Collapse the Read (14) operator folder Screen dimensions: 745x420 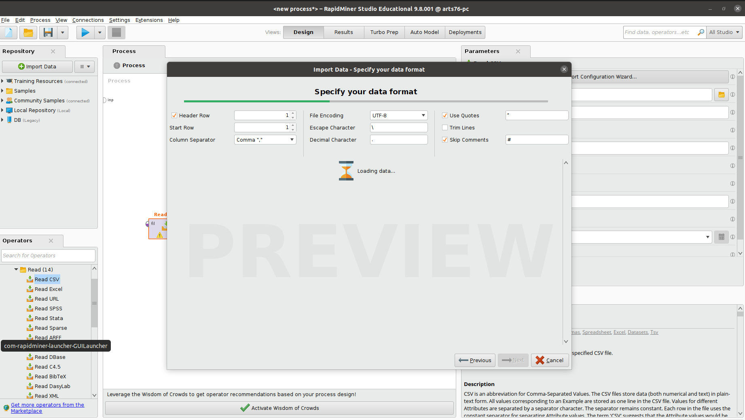click(16, 269)
